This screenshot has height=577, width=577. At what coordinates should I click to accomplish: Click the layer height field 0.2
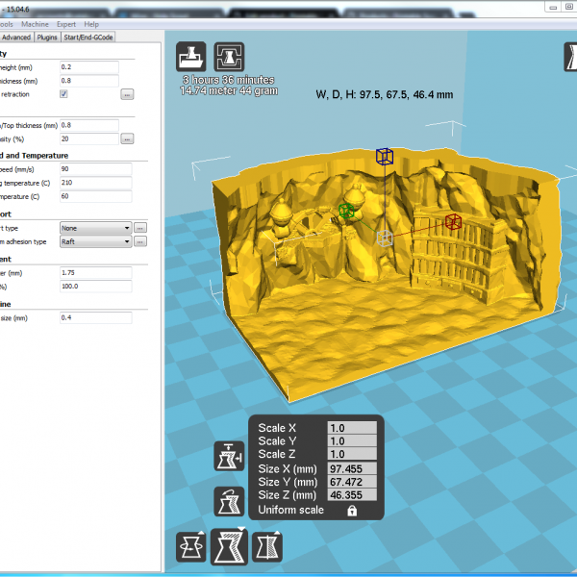pos(89,67)
